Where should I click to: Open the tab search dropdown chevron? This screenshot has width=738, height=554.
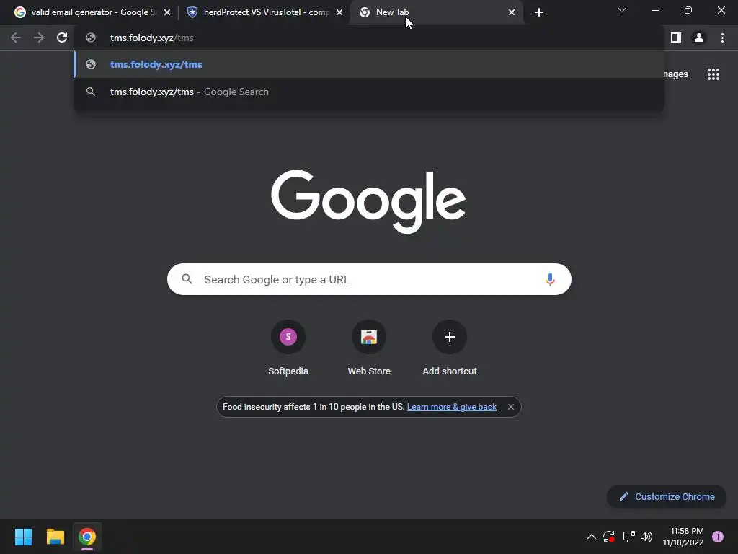pyautogui.click(x=622, y=10)
